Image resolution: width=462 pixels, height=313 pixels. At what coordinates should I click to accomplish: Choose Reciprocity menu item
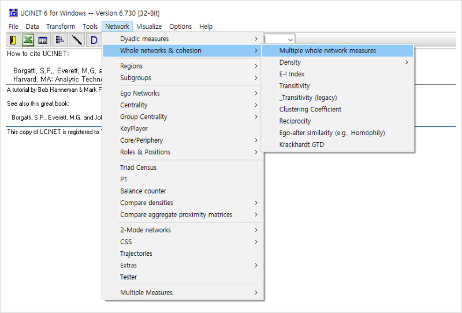338,121
